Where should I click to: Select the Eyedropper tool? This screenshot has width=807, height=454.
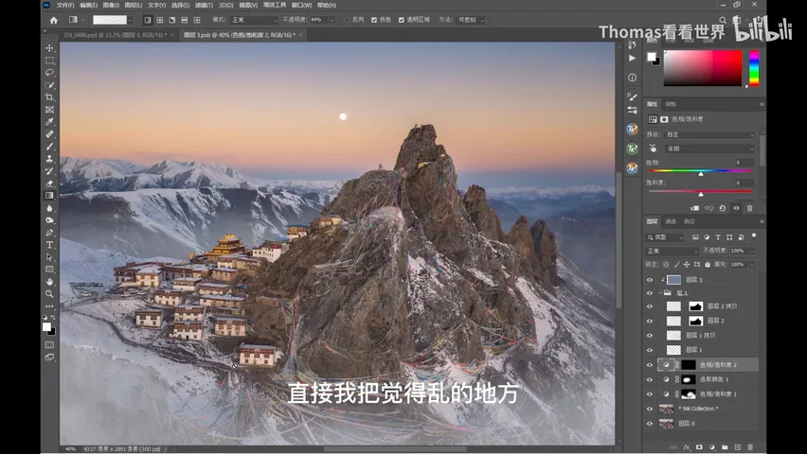[49, 122]
